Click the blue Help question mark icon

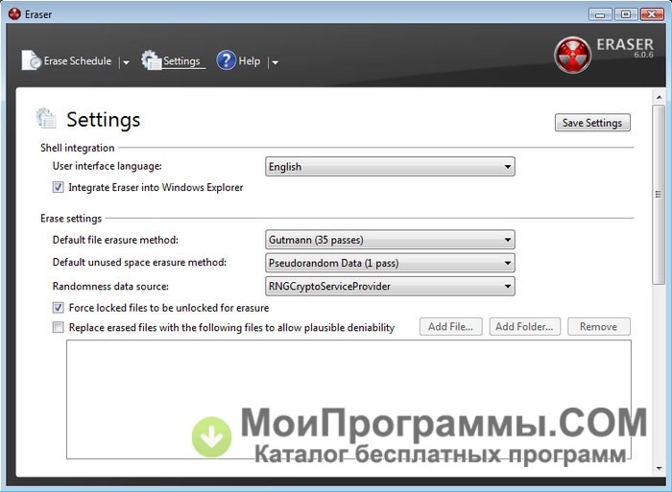coord(227,60)
